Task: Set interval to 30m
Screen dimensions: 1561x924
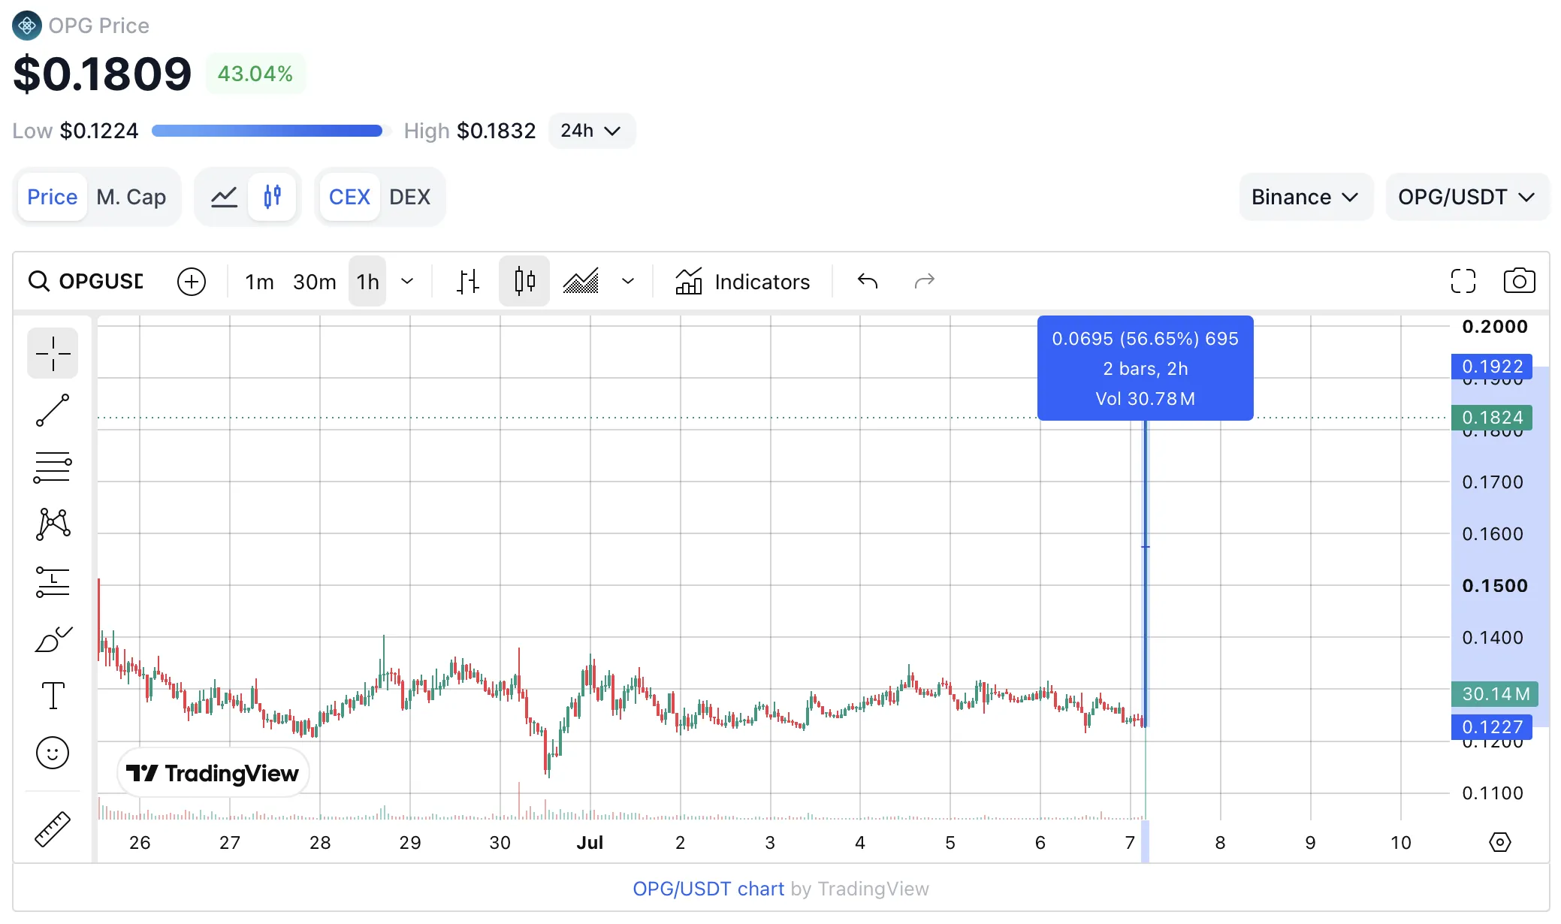Action: click(315, 282)
